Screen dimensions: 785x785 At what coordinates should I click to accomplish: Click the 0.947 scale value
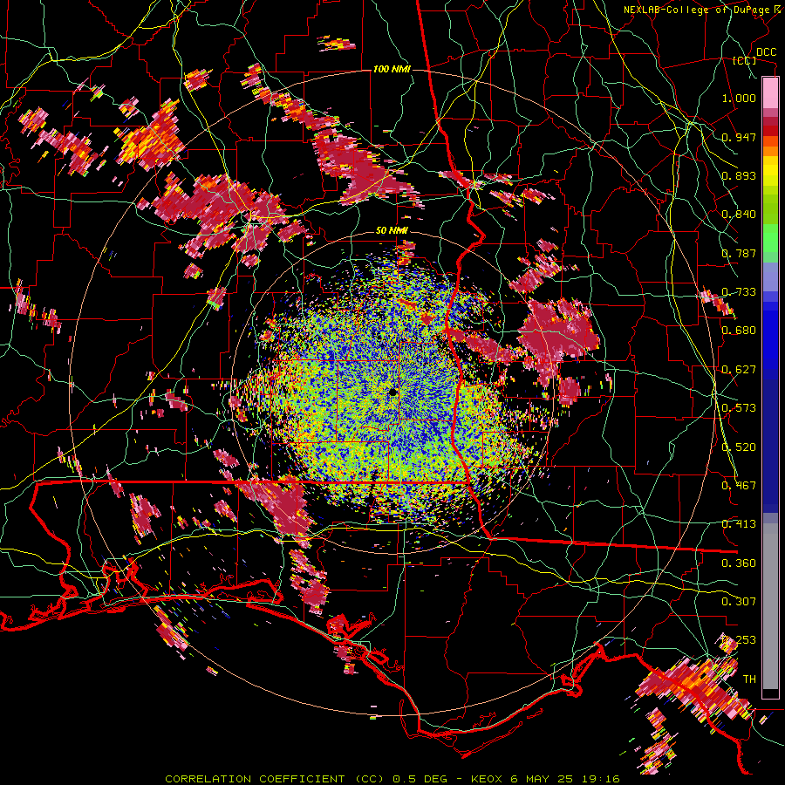click(739, 137)
